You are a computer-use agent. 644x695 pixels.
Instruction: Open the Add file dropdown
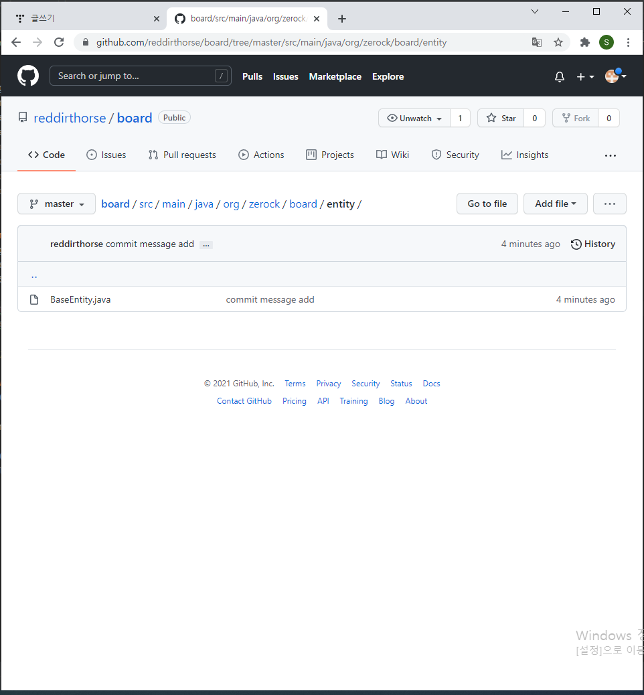point(556,204)
